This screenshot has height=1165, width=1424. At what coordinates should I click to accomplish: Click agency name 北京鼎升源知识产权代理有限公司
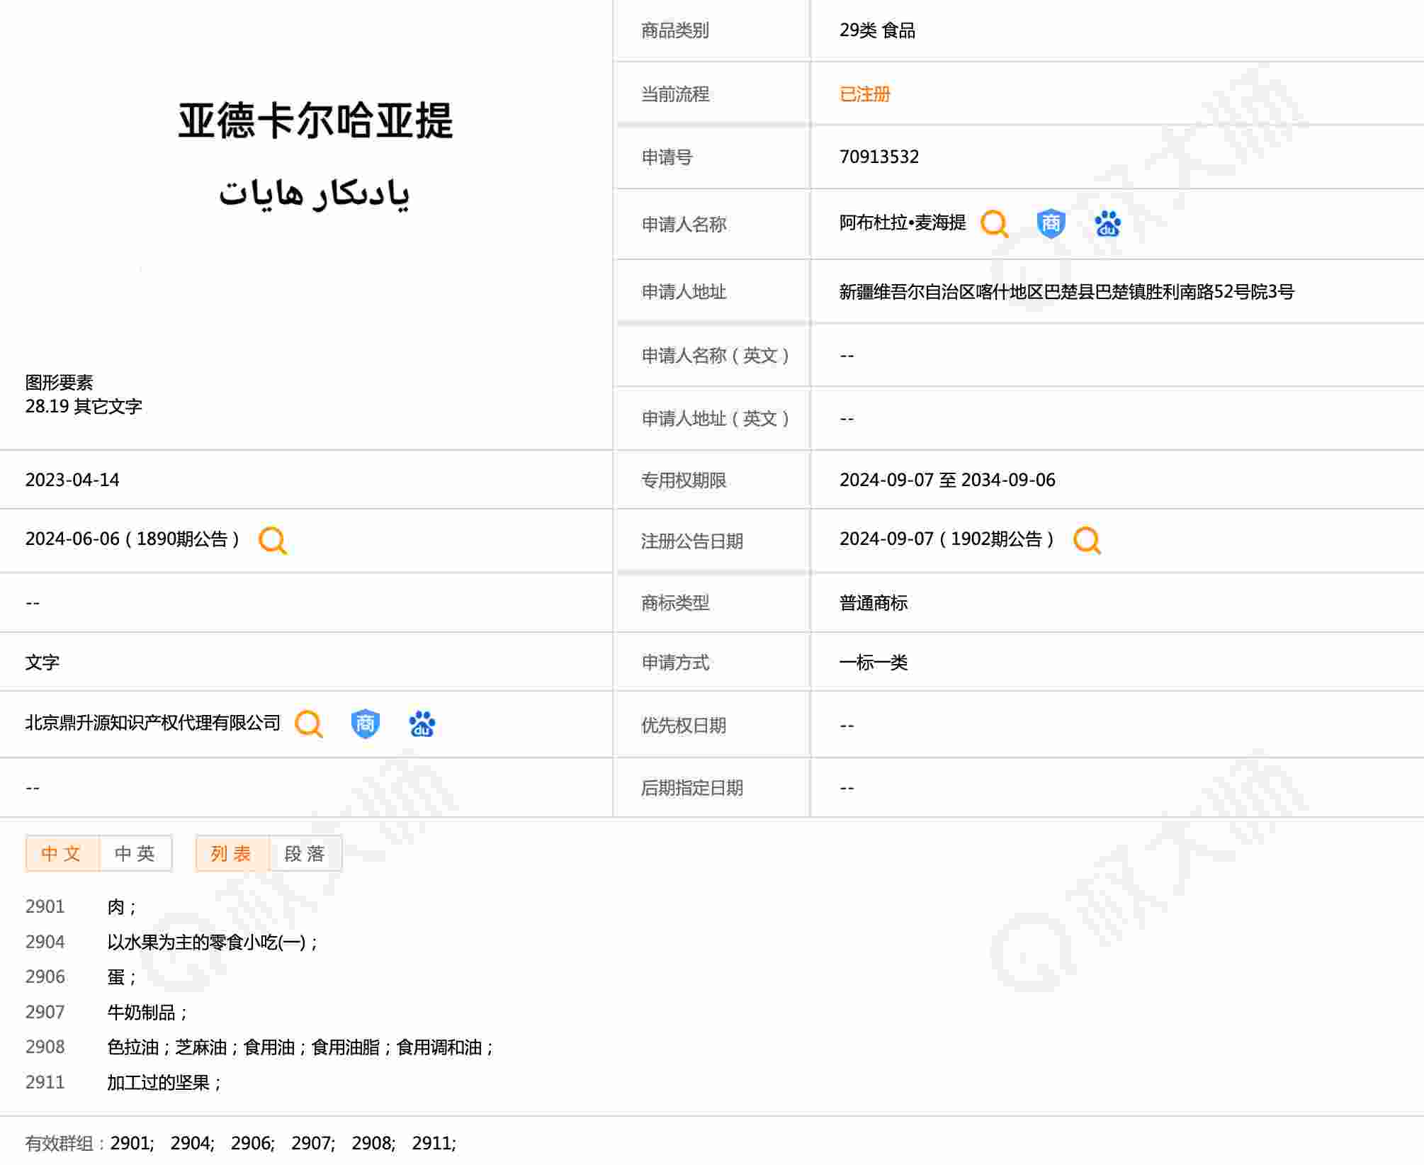tap(153, 723)
